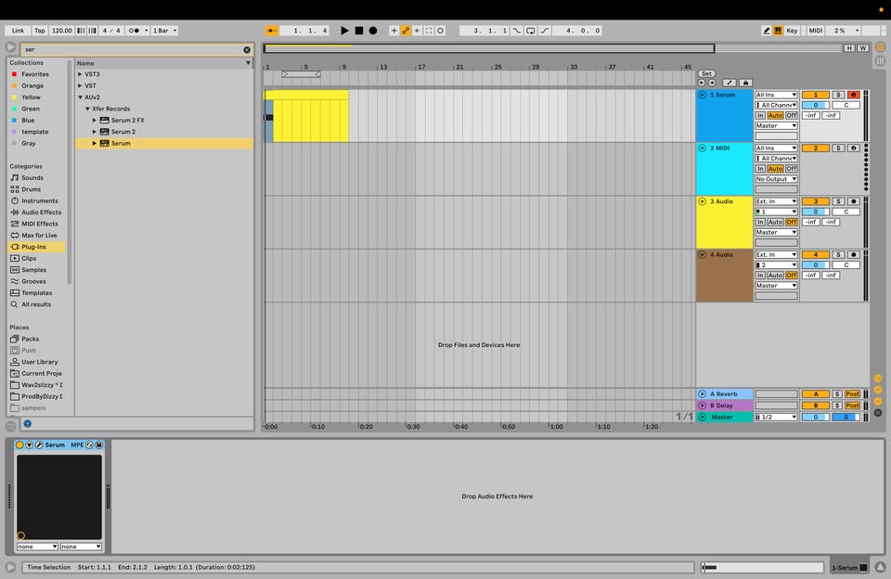Toggle the Lock Envelopes padlock icon

coord(746,83)
